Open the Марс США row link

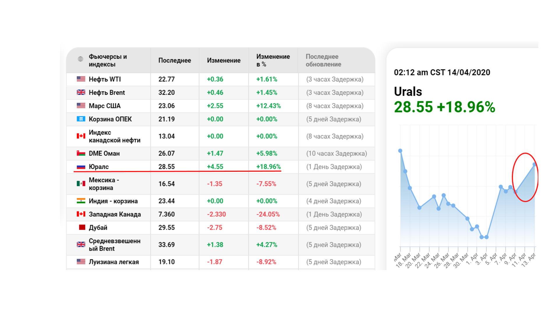click(105, 106)
